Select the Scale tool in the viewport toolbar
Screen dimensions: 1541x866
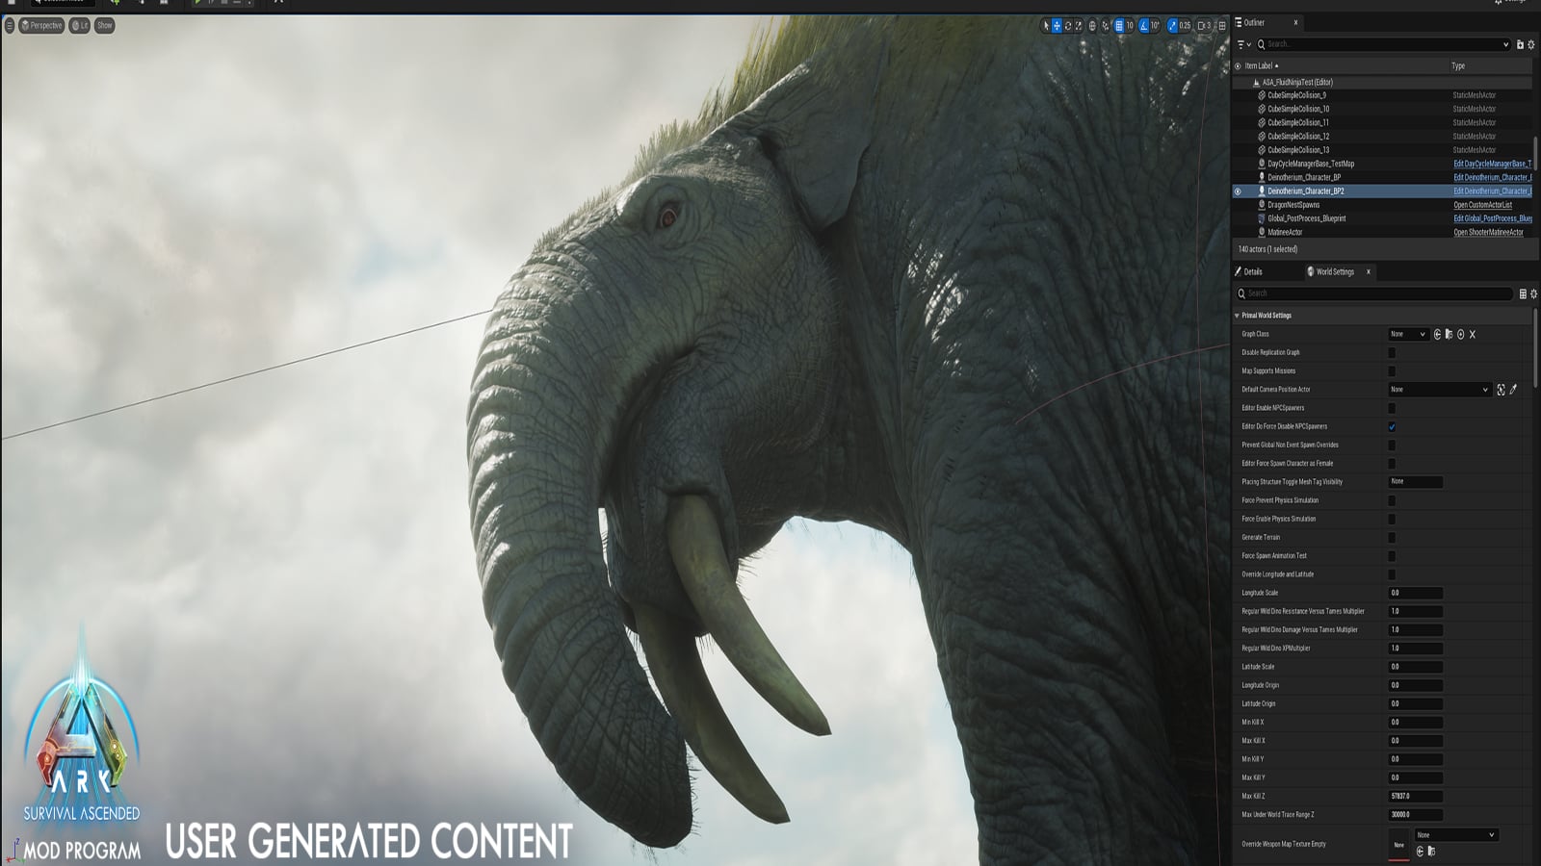pyautogui.click(x=1078, y=26)
